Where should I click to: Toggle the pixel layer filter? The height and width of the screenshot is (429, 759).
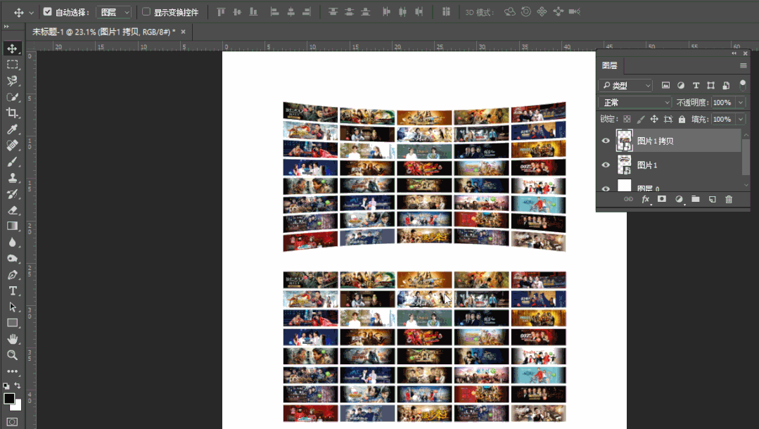666,85
